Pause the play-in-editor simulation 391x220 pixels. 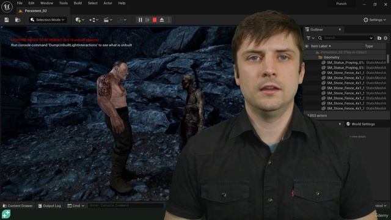(140, 20)
